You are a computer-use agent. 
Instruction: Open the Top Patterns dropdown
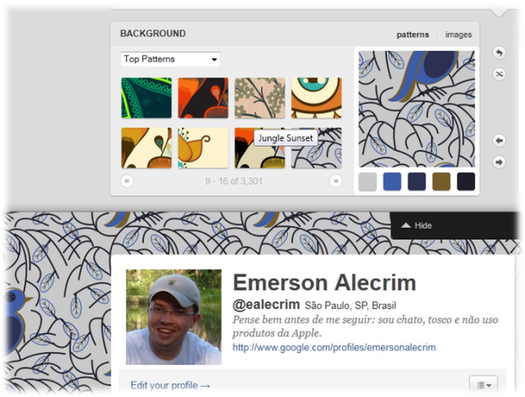tap(170, 59)
